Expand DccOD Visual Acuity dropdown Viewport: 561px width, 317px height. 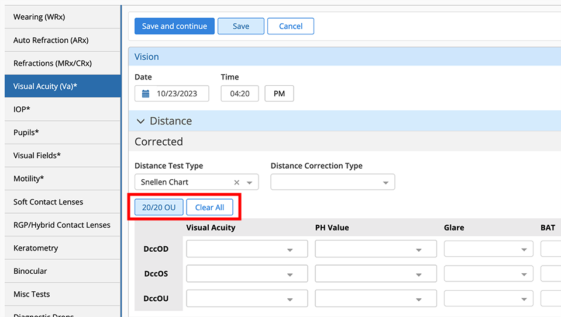pos(290,249)
